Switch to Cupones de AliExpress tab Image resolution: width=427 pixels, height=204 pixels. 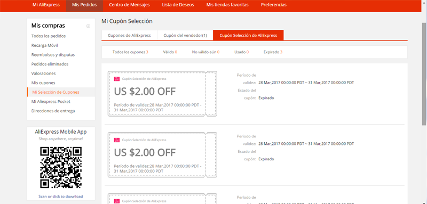[129, 35]
